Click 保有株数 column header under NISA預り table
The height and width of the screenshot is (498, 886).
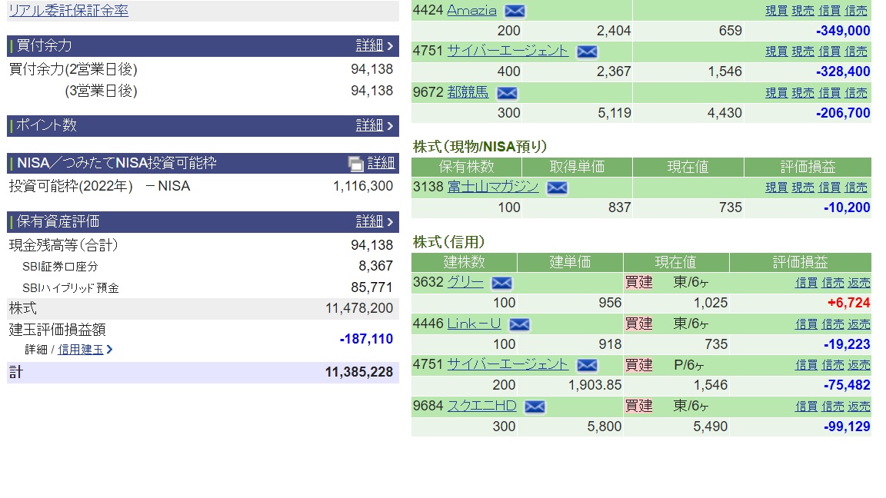coord(466,167)
